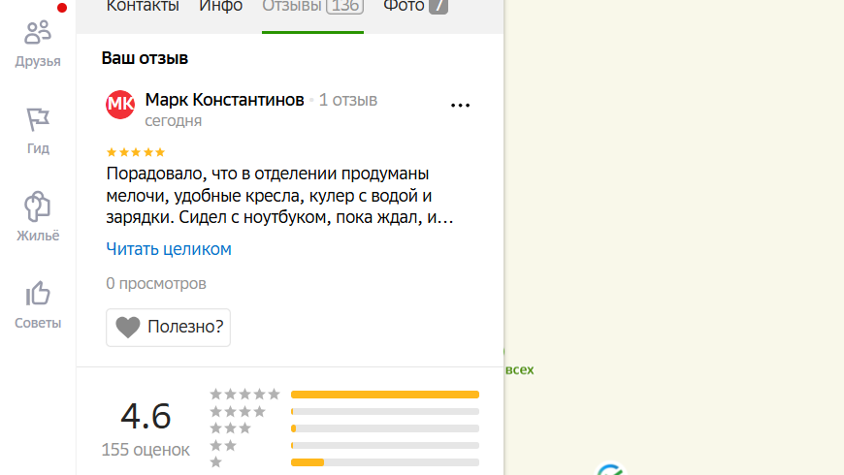Filter by the one-star rating bar

click(x=385, y=462)
